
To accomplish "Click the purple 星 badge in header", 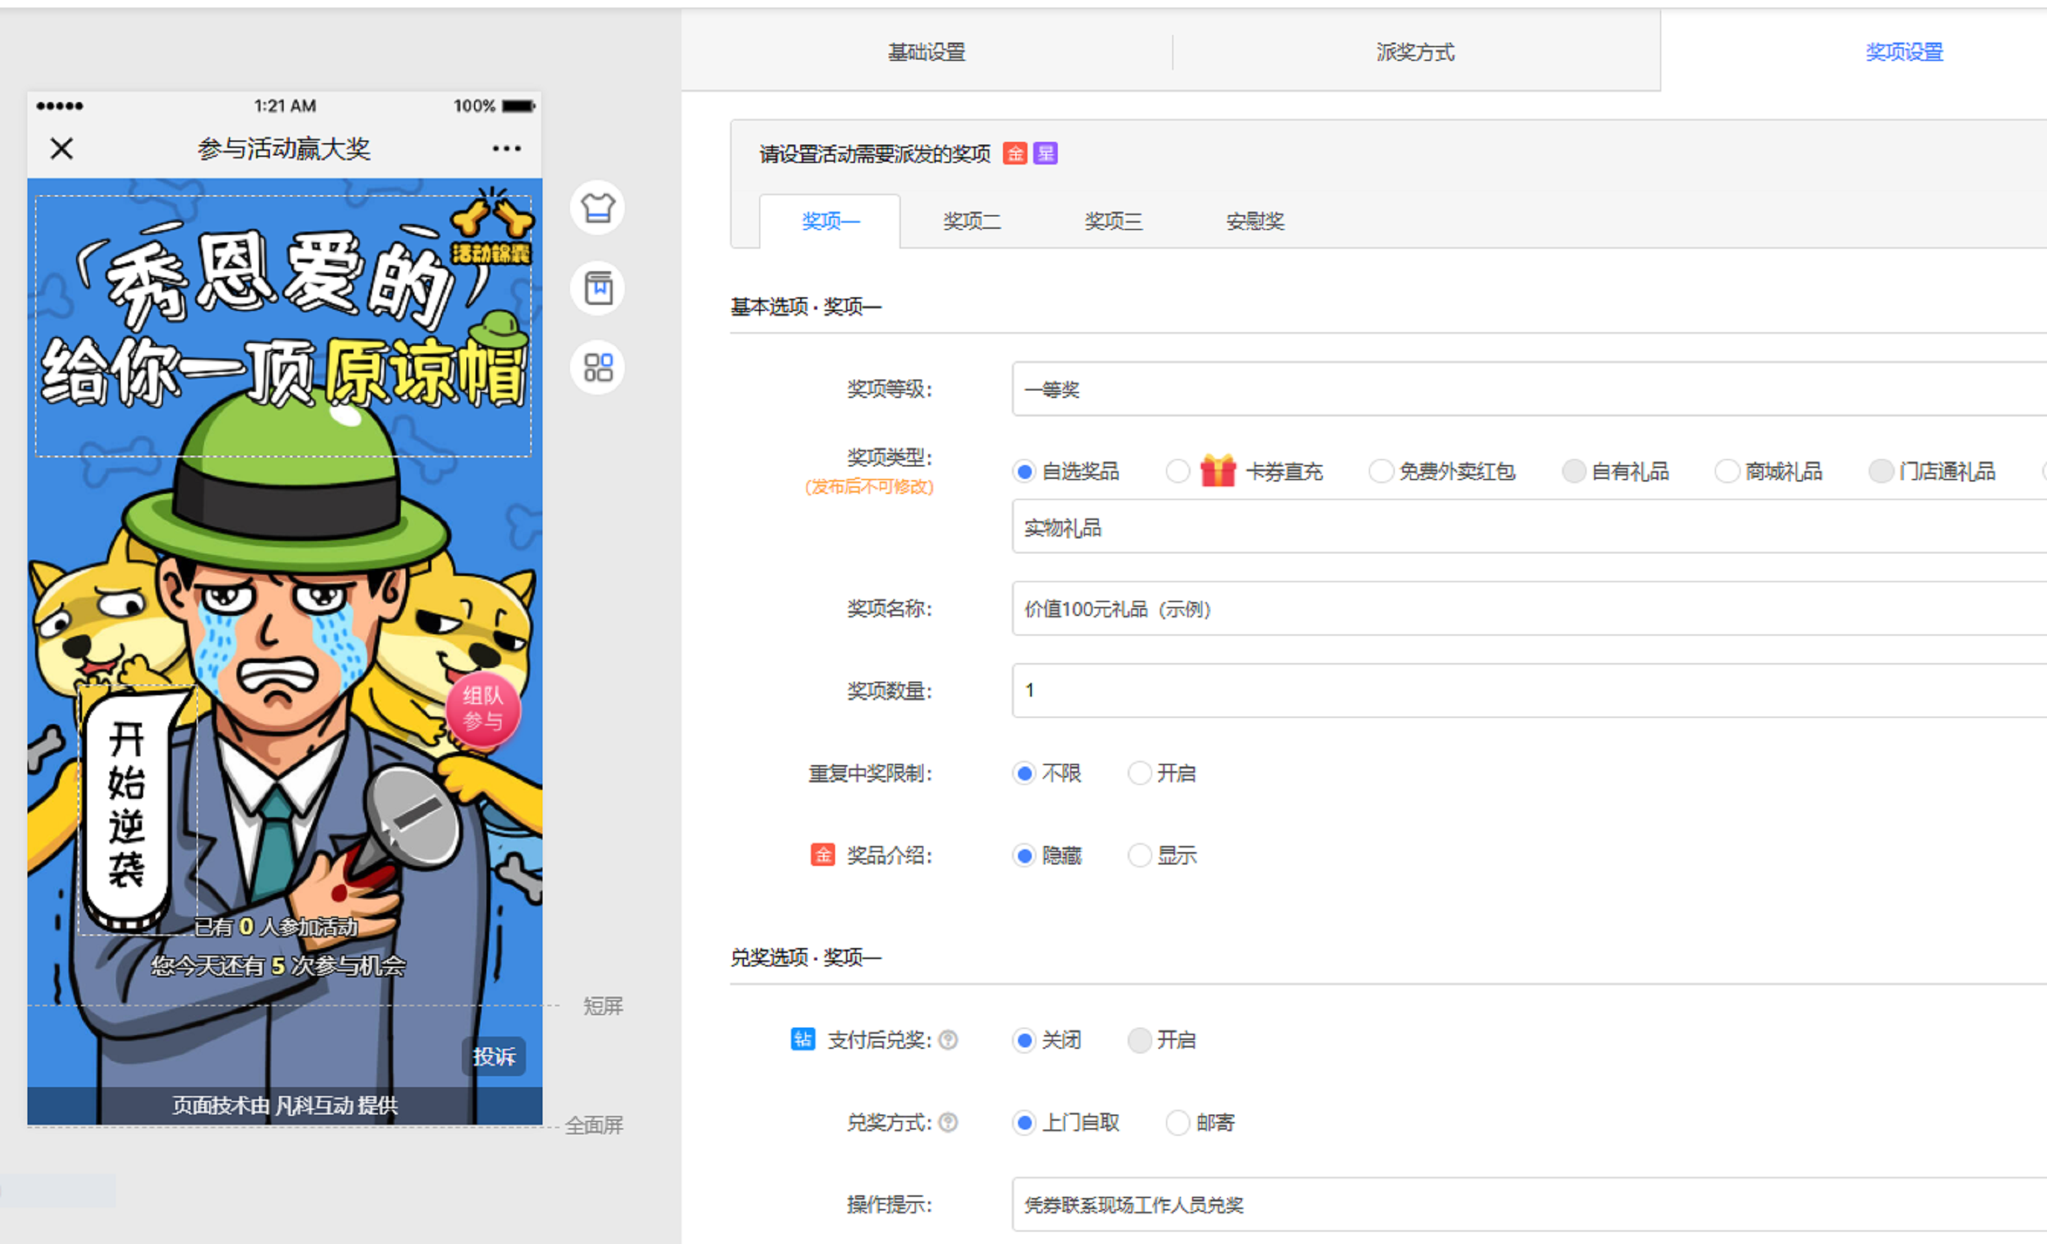I will point(1045,153).
